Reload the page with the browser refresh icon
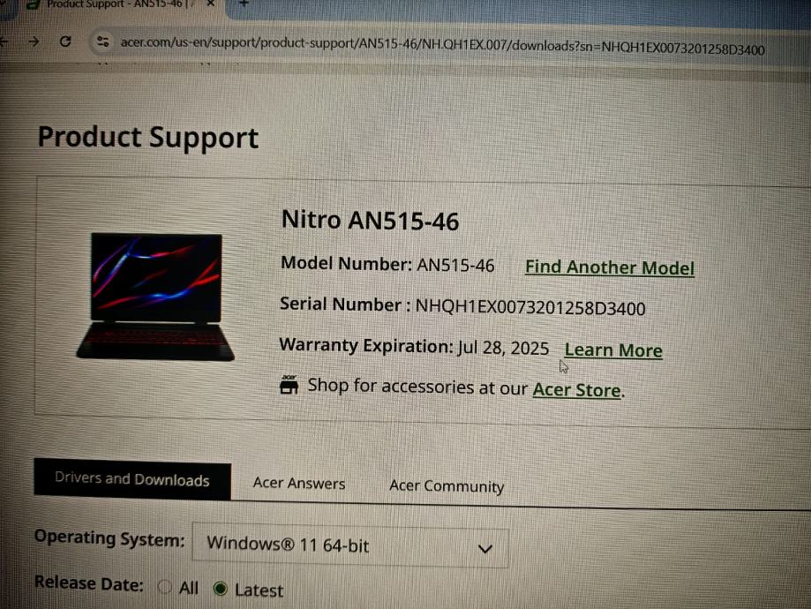This screenshot has width=811, height=609. tap(65, 41)
